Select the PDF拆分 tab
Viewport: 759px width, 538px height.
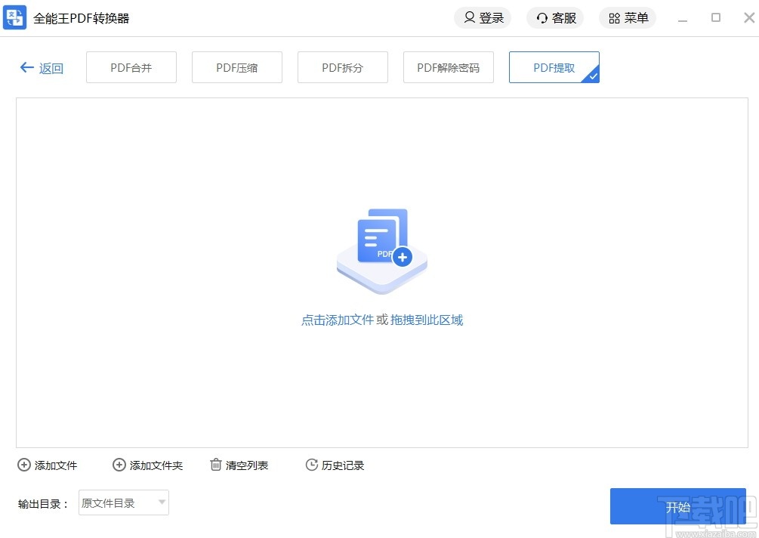(342, 66)
